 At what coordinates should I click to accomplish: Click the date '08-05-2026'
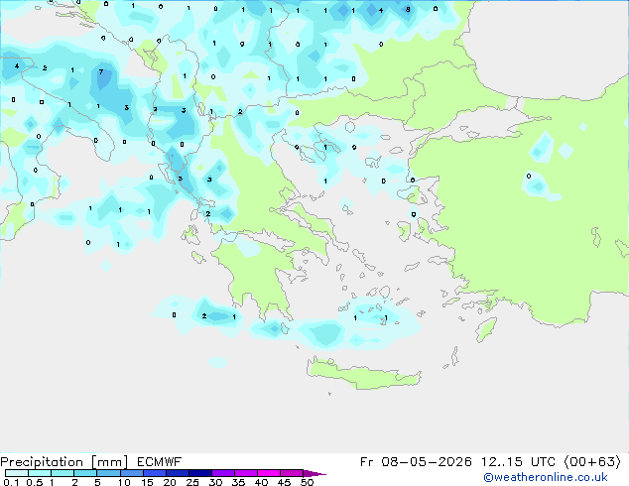427,462
